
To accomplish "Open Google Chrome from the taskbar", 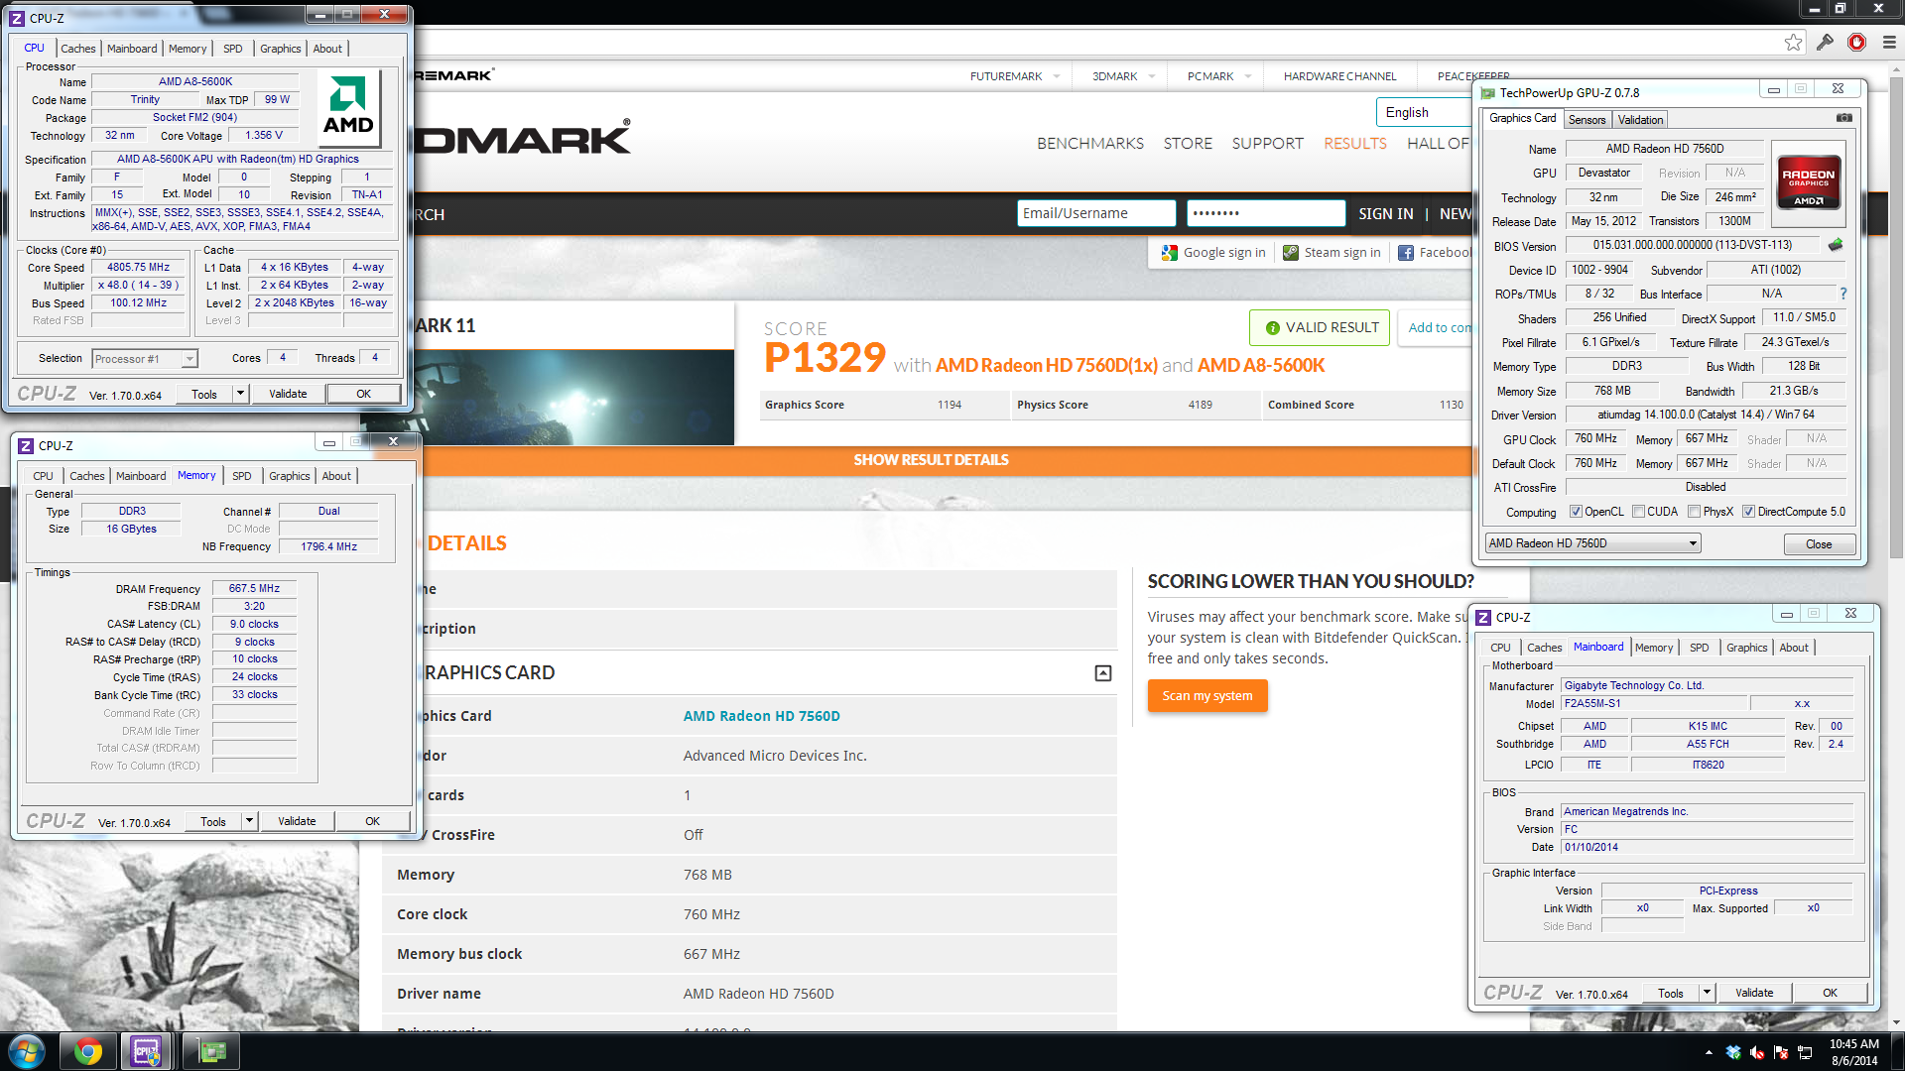I will pos(87,1051).
